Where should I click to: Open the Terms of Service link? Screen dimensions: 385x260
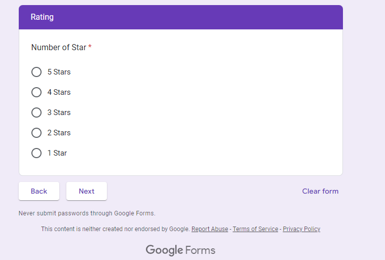pyautogui.click(x=255, y=229)
